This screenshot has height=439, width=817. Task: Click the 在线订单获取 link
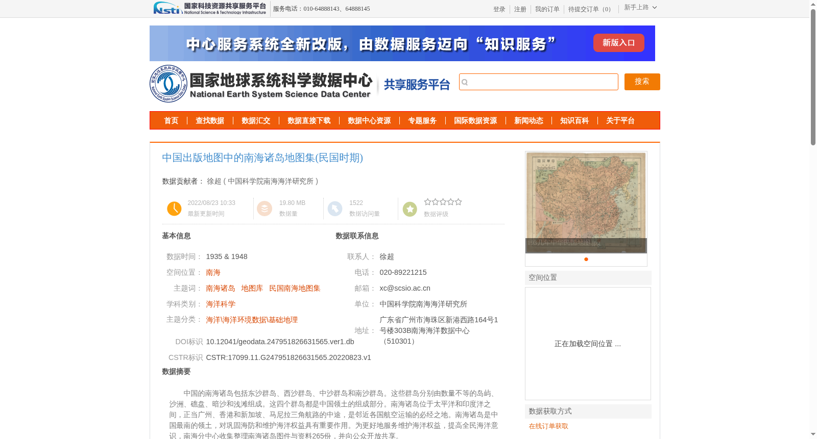[x=548, y=426]
